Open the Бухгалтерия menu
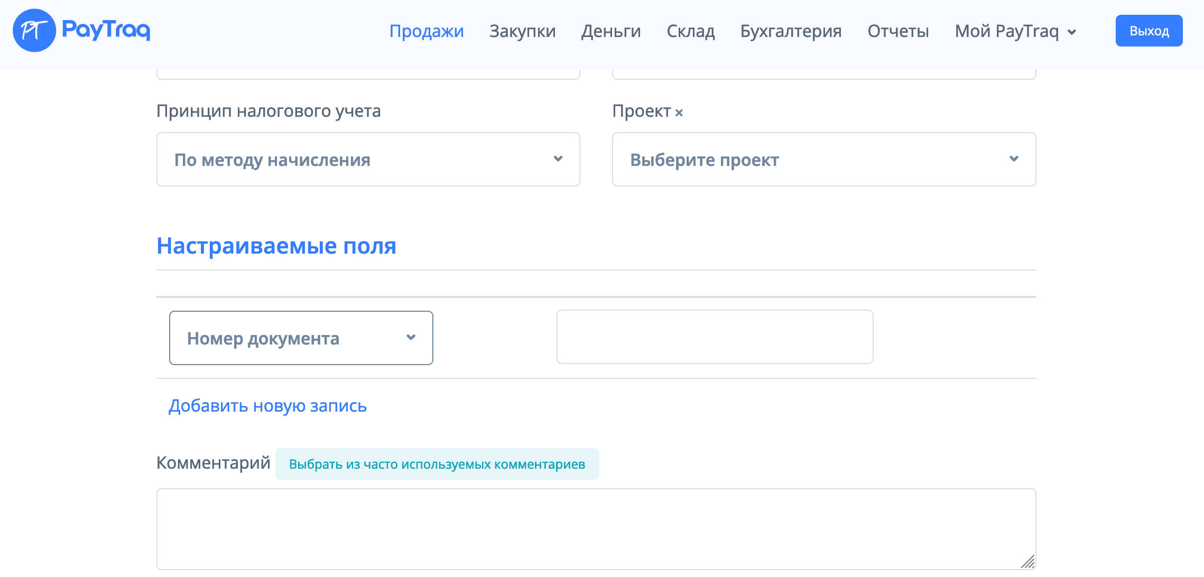Viewport: 1204px width, 577px height. [791, 31]
